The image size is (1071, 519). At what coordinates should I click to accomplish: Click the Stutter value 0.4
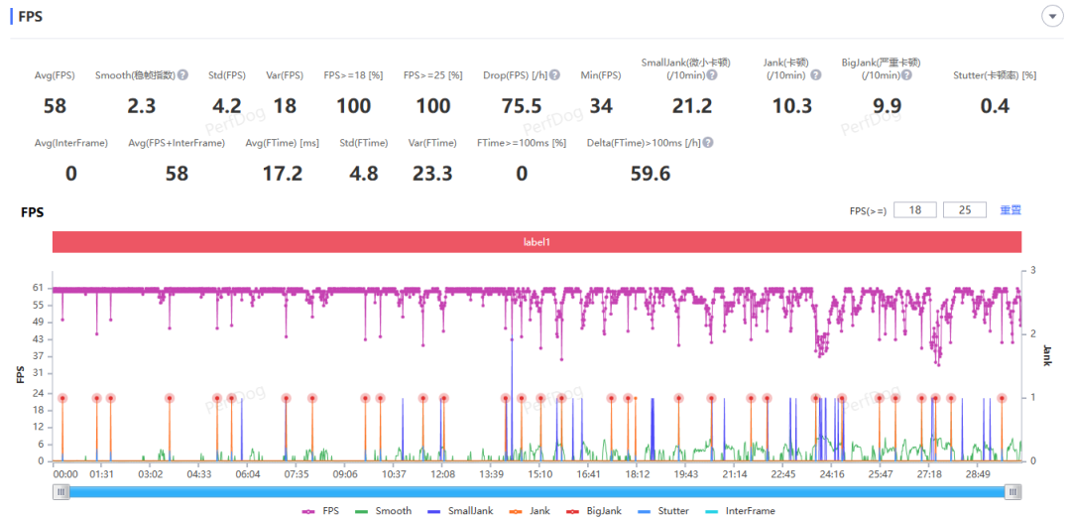[995, 106]
